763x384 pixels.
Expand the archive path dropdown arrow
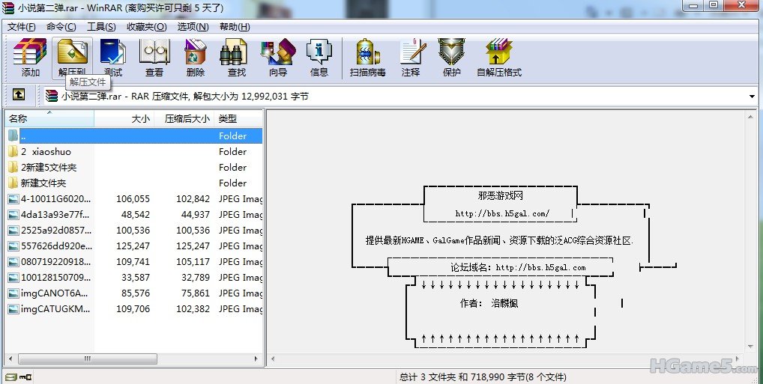click(752, 97)
